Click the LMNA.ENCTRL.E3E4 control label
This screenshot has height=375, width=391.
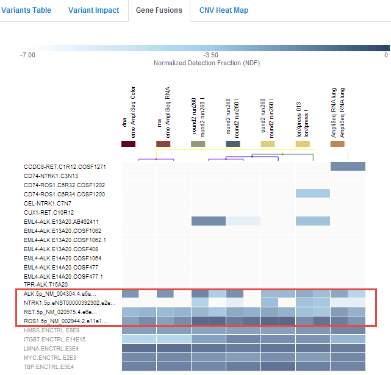point(49,348)
